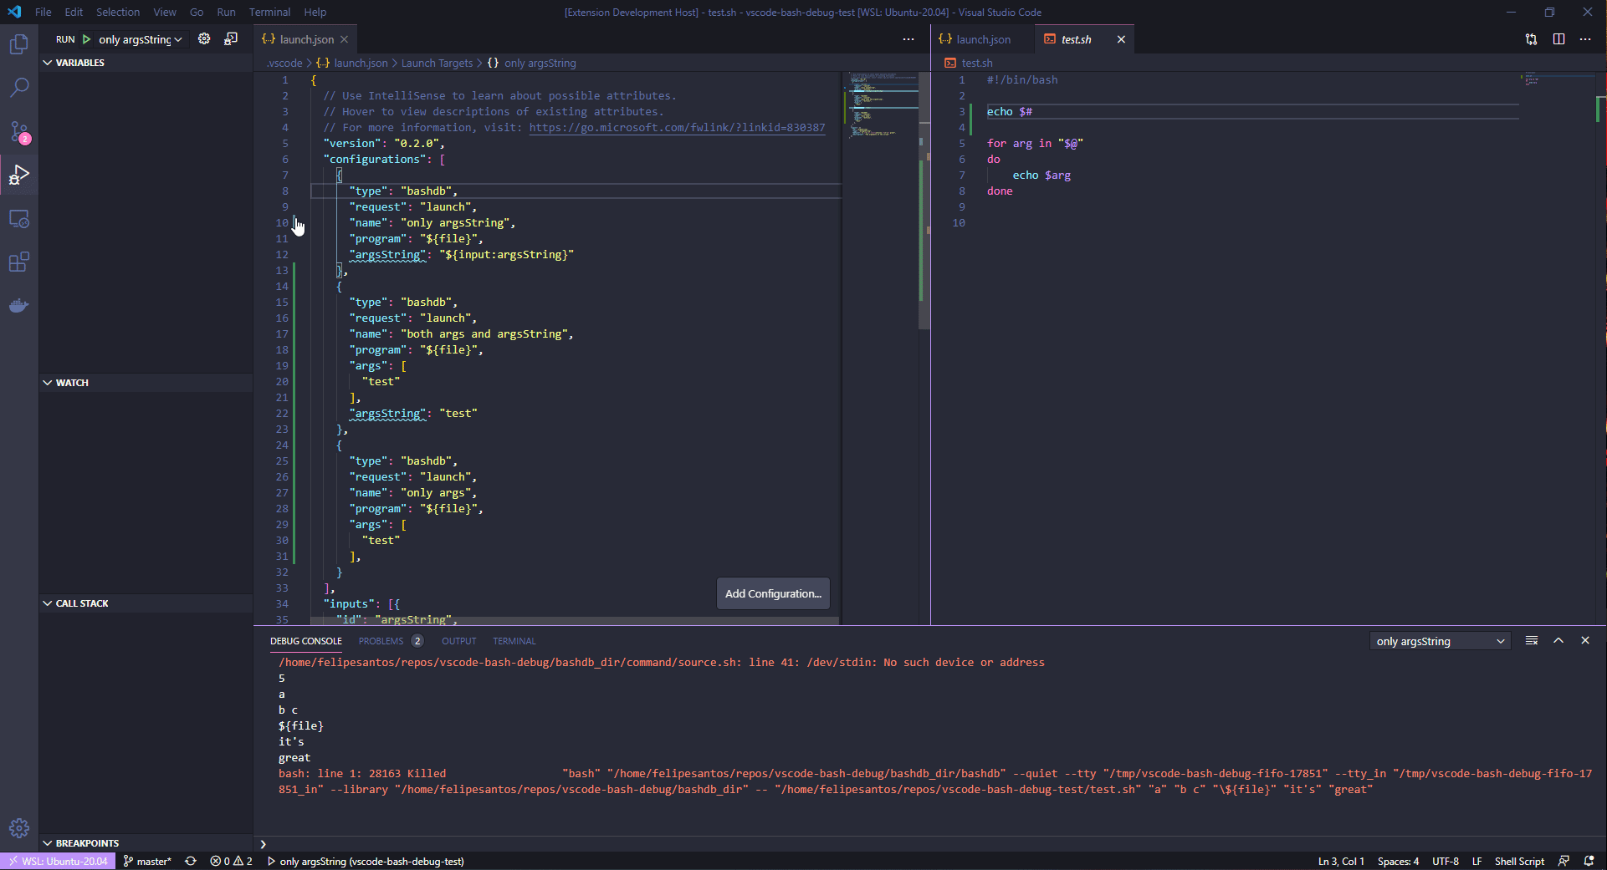Switch to the OUTPUT panel tab
1607x870 pixels.
(x=458, y=641)
